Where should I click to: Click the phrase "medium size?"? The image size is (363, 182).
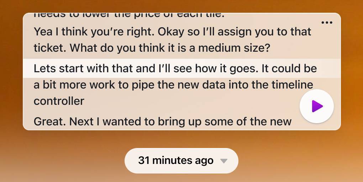coord(234,48)
